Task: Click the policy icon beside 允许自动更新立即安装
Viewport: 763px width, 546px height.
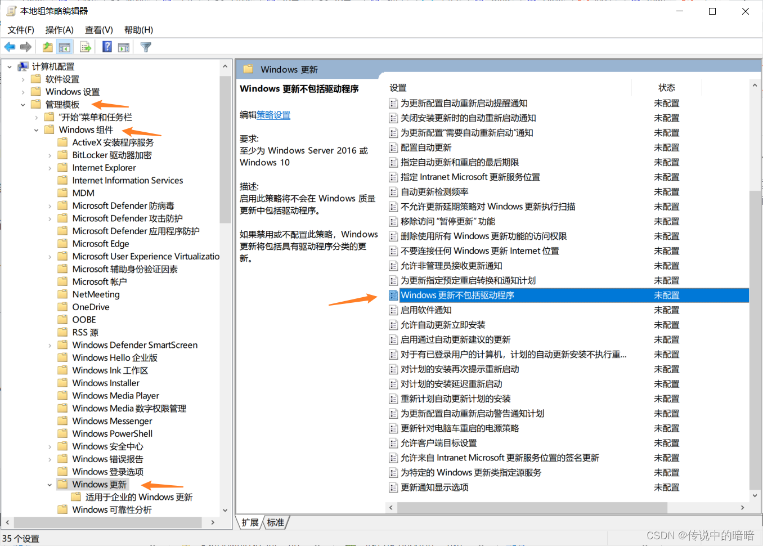Action: tap(393, 325)
